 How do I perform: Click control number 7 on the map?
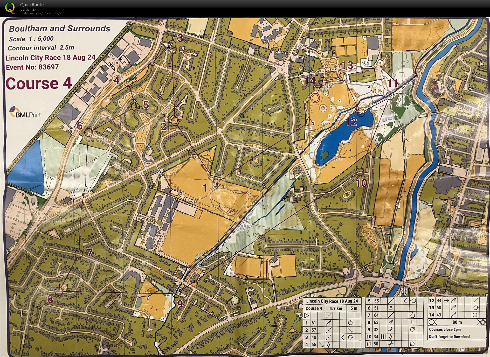click(89, 252)
